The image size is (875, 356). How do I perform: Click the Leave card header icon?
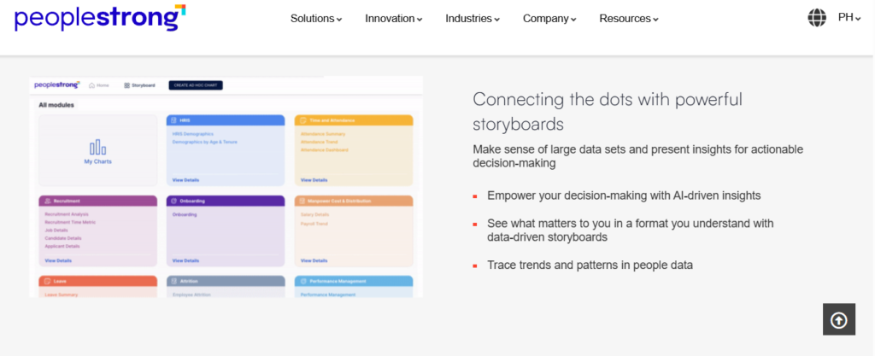(x=48, y=282)
